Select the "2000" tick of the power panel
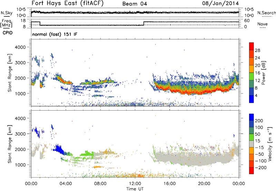This screenshot has width=276, height=191. pos(20,78)
